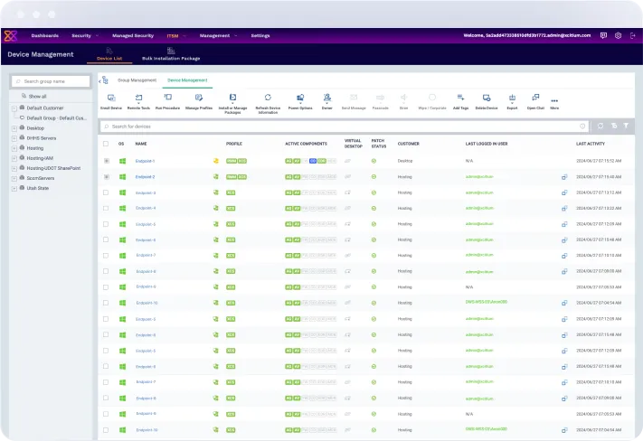Click the Delete Device icon
643x441 pixels.
(x=487, y=98)
